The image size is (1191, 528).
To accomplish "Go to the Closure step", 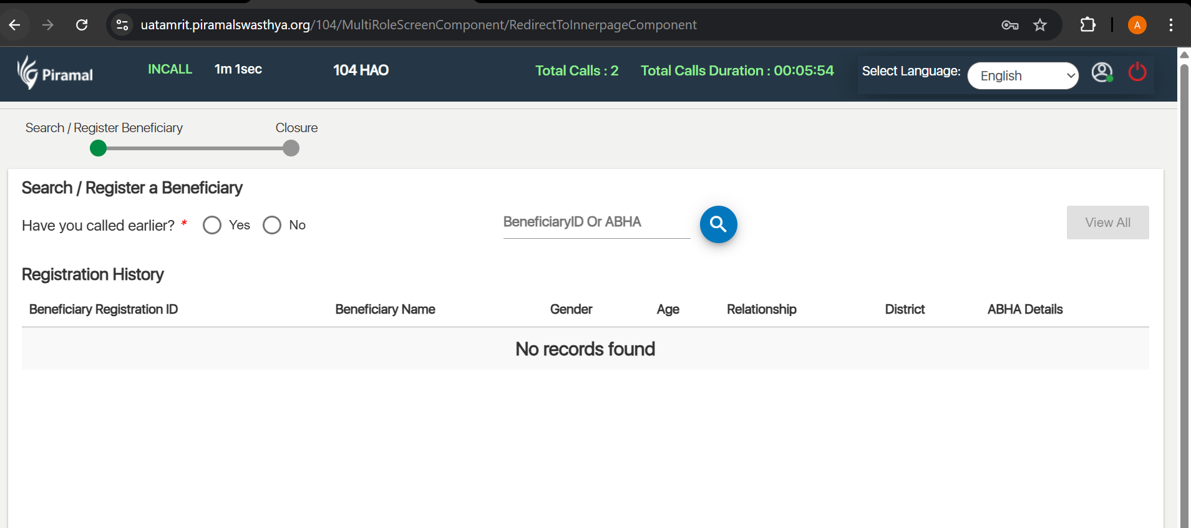I will point(291,148).
